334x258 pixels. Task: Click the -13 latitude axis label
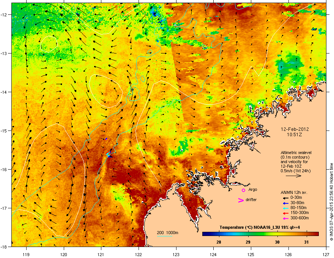[4, 53]
